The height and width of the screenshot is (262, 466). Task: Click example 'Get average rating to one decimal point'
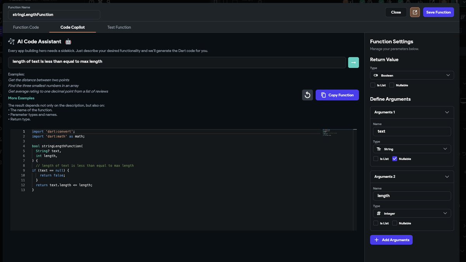(58, 91)
